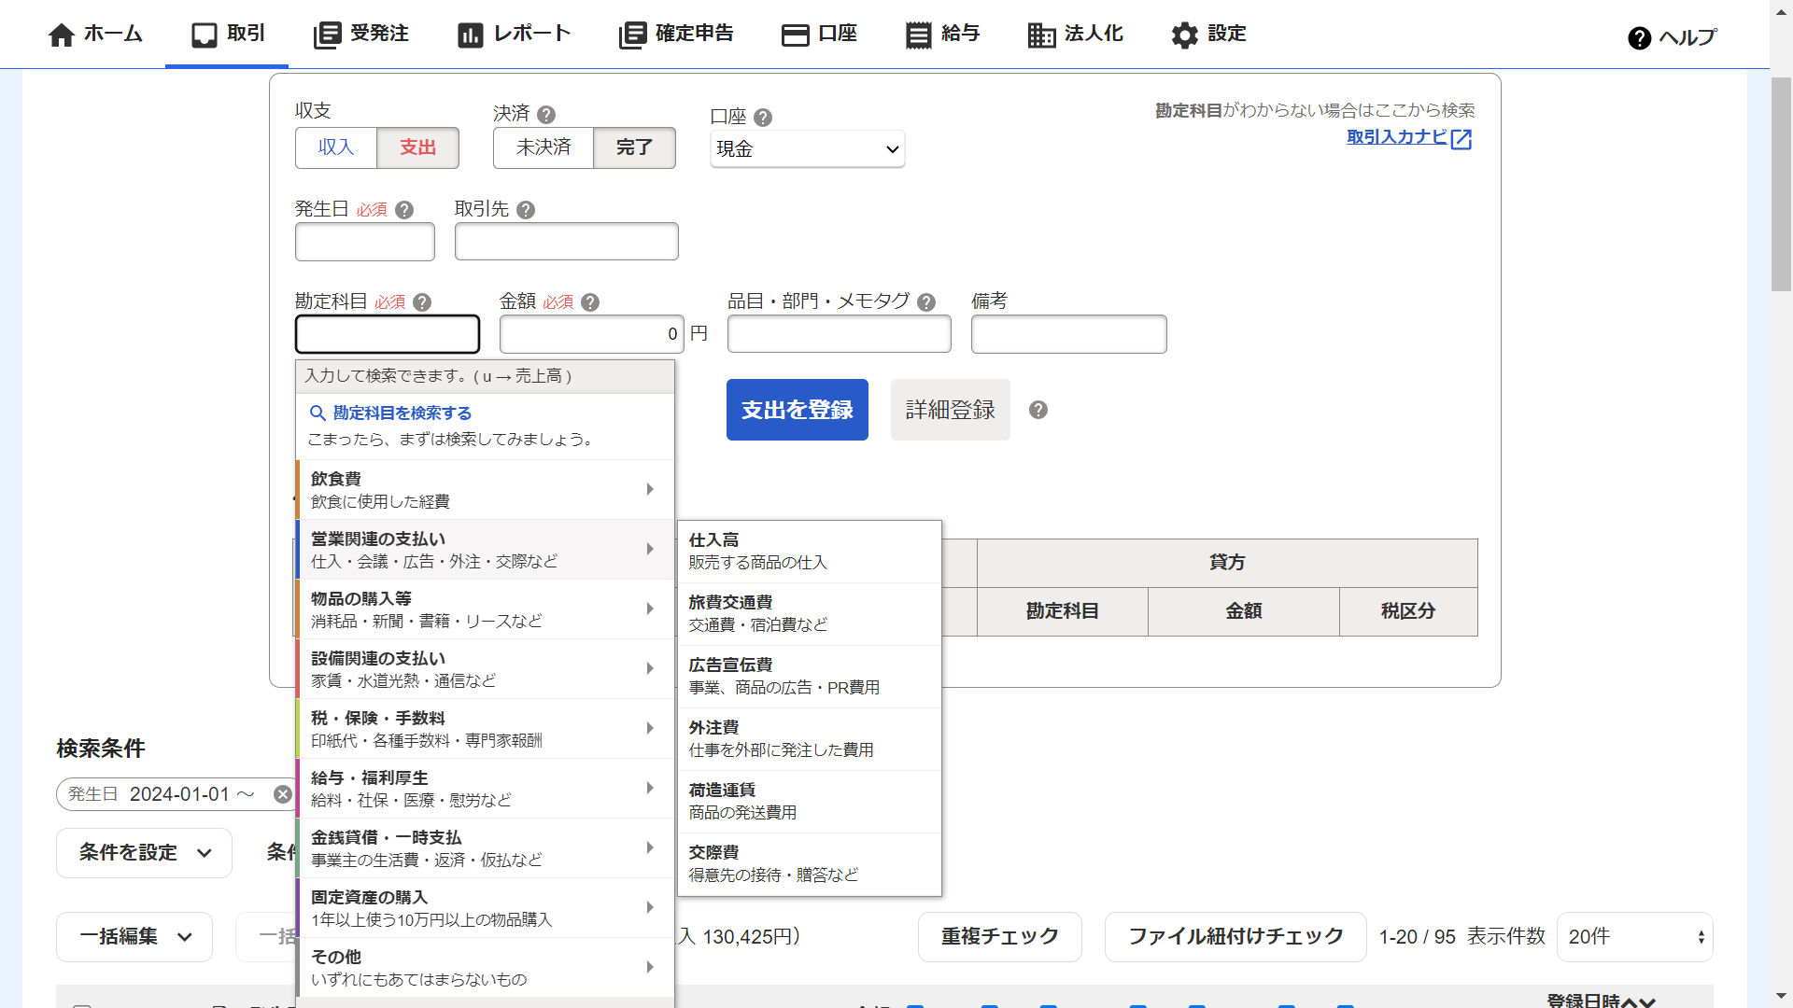Clear the 発生日 search condition chip
This screenshot has width=1793, height=1008.
click(x=283, y=794)
